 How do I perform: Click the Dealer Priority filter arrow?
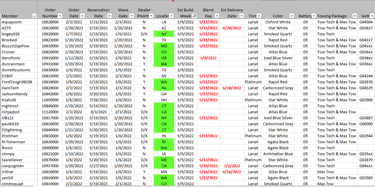click(x=151, y=16)
